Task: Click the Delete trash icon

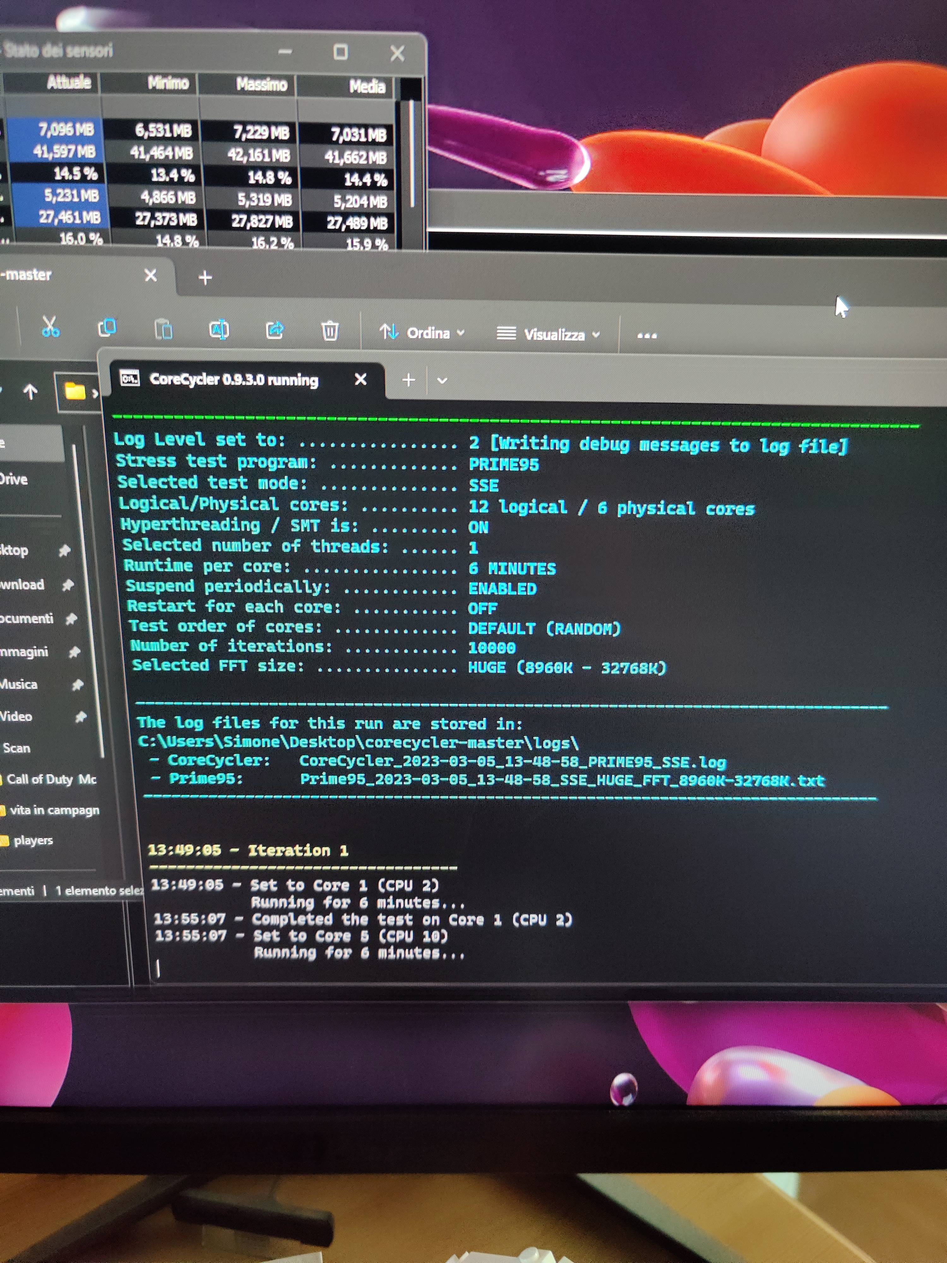Action: pos(330,331)
